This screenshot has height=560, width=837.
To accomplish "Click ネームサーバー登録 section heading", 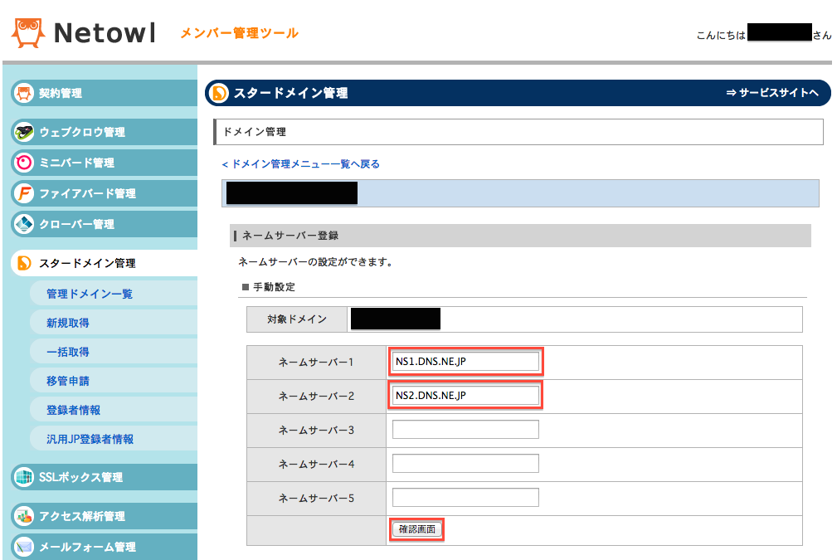I will (290, 236).
